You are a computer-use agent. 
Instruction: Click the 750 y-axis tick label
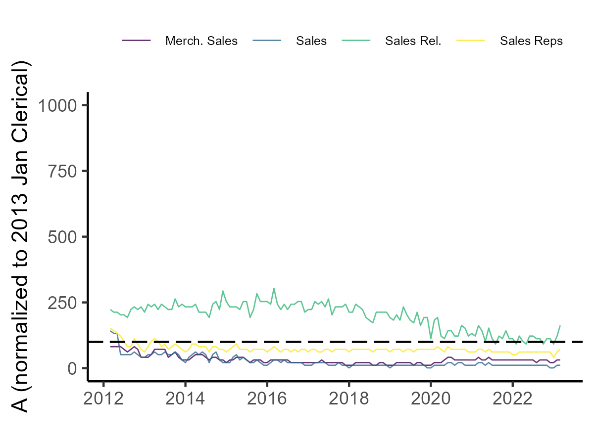[x=61, y=171]
